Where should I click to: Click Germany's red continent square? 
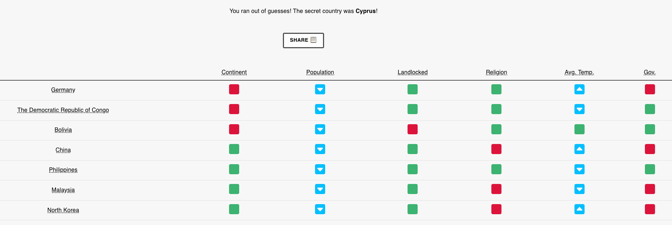[x=234, y=89]
